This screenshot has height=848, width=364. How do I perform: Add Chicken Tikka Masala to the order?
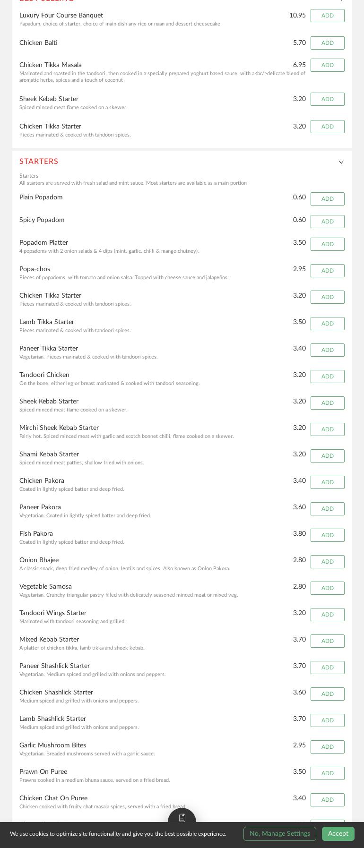[327, 65]
